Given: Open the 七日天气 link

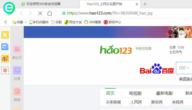Looking at the screenshot, I should coord(176,52).
